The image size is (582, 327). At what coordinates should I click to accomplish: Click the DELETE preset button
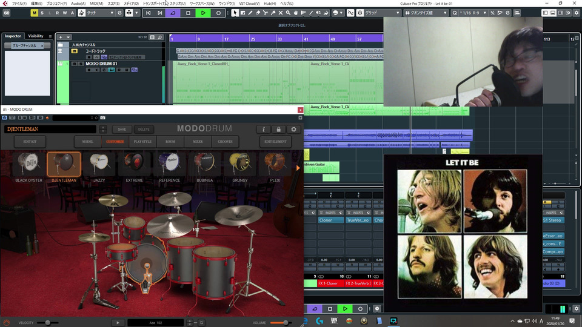pyautogui.click(x=144, y=129)
